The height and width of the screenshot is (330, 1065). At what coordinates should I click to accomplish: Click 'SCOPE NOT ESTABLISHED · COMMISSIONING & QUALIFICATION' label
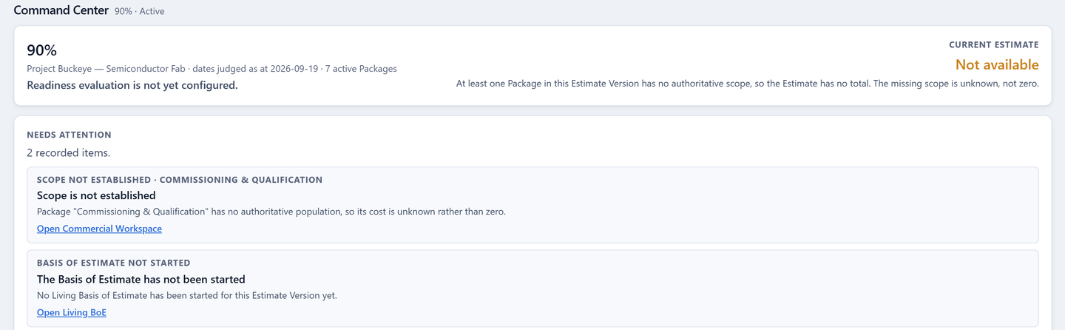pos(180,180)
